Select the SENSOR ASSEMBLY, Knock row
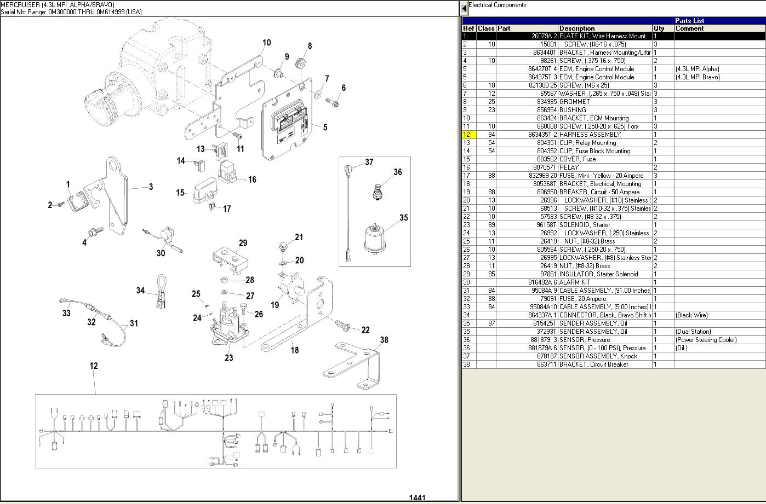This screenshot has height=504, width=766. [614, 356]
